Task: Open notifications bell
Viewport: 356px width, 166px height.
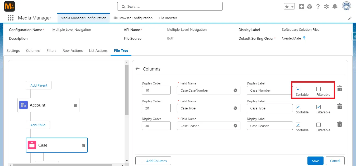Action: [335, 6]
